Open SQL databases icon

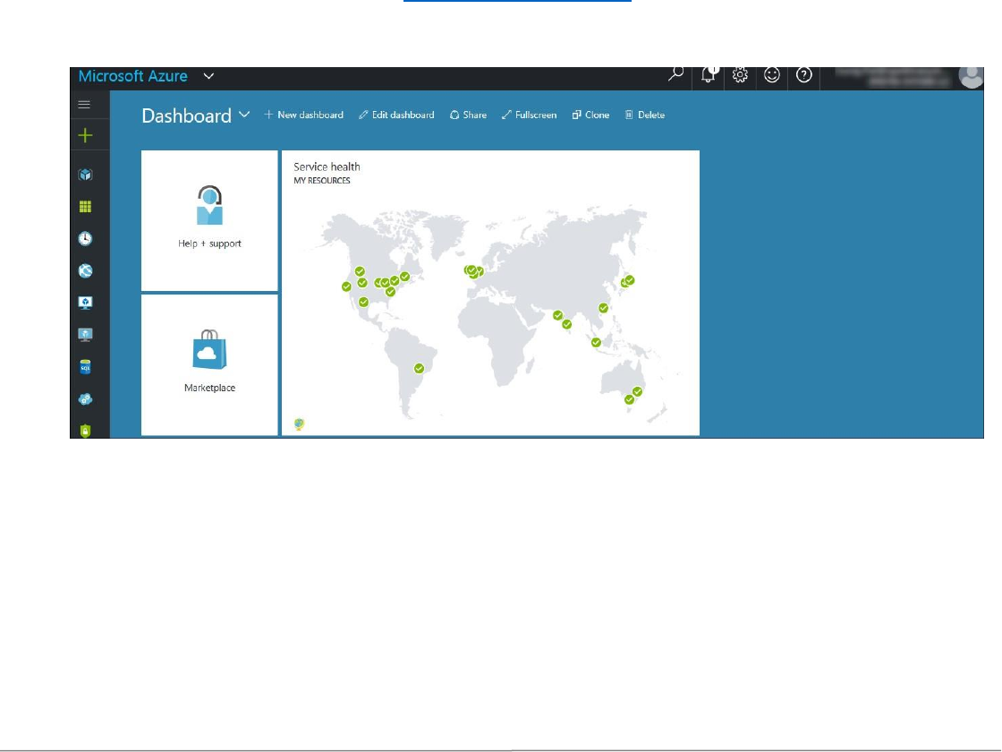(85, 366)
